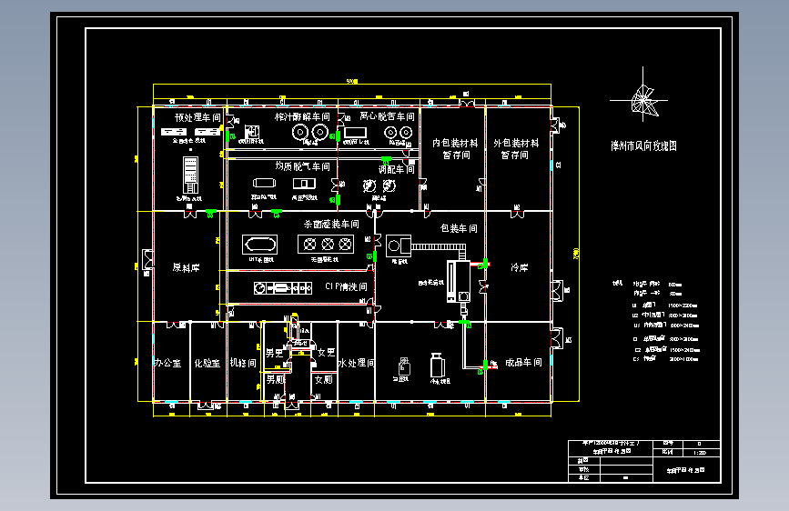The image size is (789, 511).
Task: Click the 男更 label
Action: (x=274, y=353)
